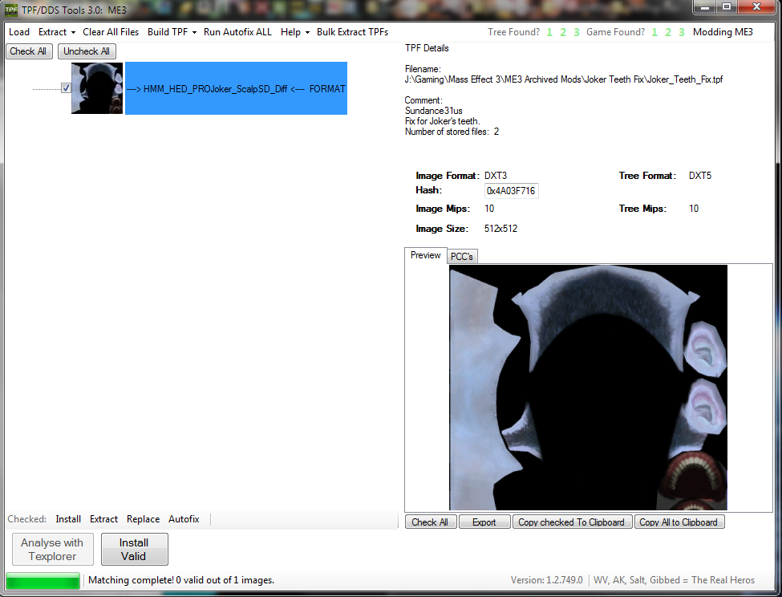Click the Sundance31us comment line
The image size is (782, 597).
(433, 111)
